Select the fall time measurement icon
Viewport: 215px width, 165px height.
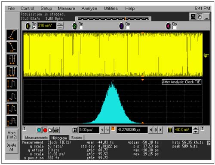click(x=12, y=47)
